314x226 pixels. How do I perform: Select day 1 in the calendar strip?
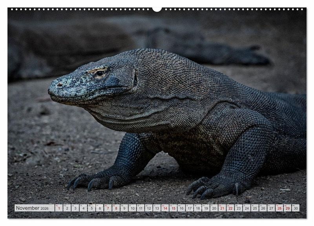point(58,208)
